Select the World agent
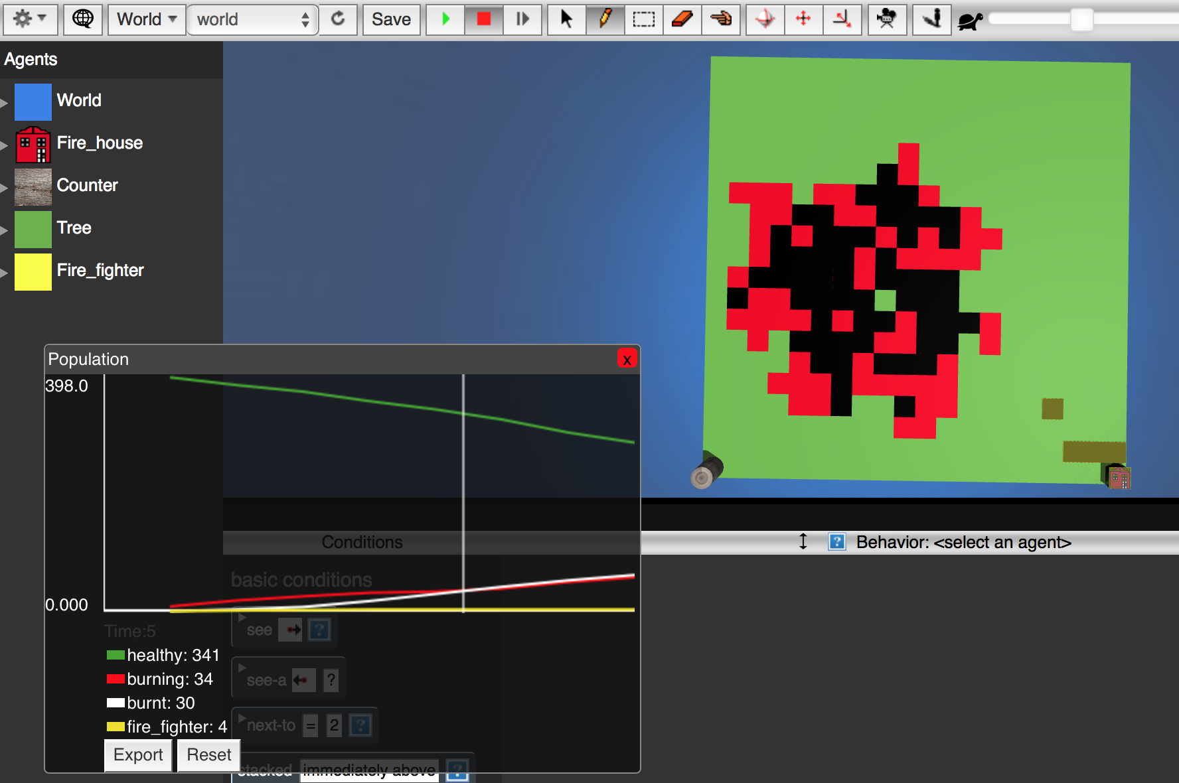This screenshot has width=1179, height=783. [79, 100]
